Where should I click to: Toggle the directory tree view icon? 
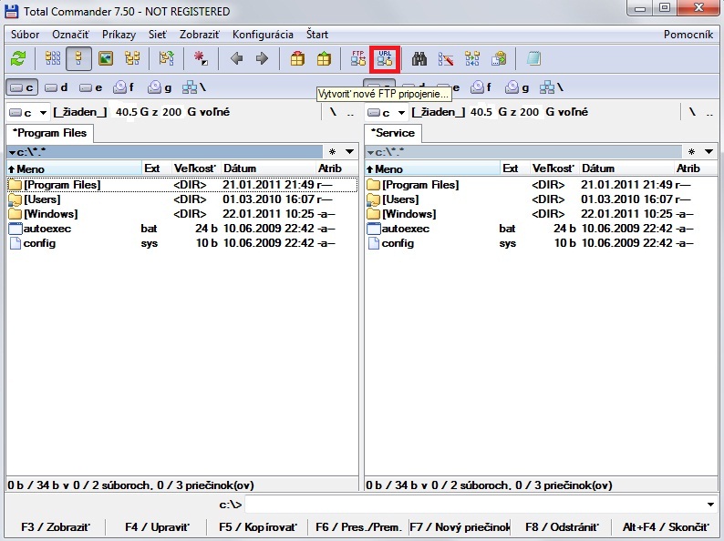(x=132, y=58)
